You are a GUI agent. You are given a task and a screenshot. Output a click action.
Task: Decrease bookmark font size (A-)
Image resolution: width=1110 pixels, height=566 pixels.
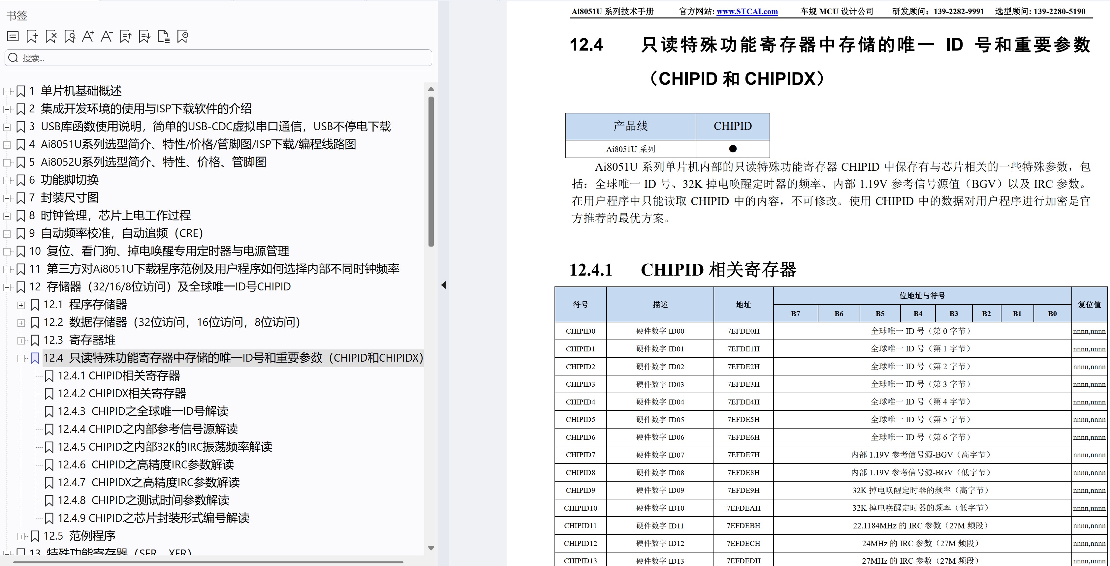pyautogui.click(x=107, y=37)
